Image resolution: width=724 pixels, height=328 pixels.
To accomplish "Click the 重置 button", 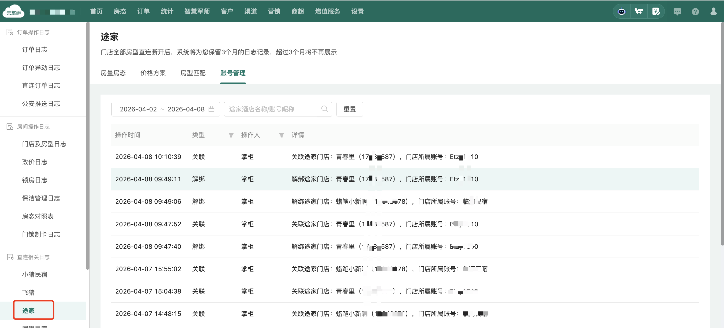I will click(349, 109).
